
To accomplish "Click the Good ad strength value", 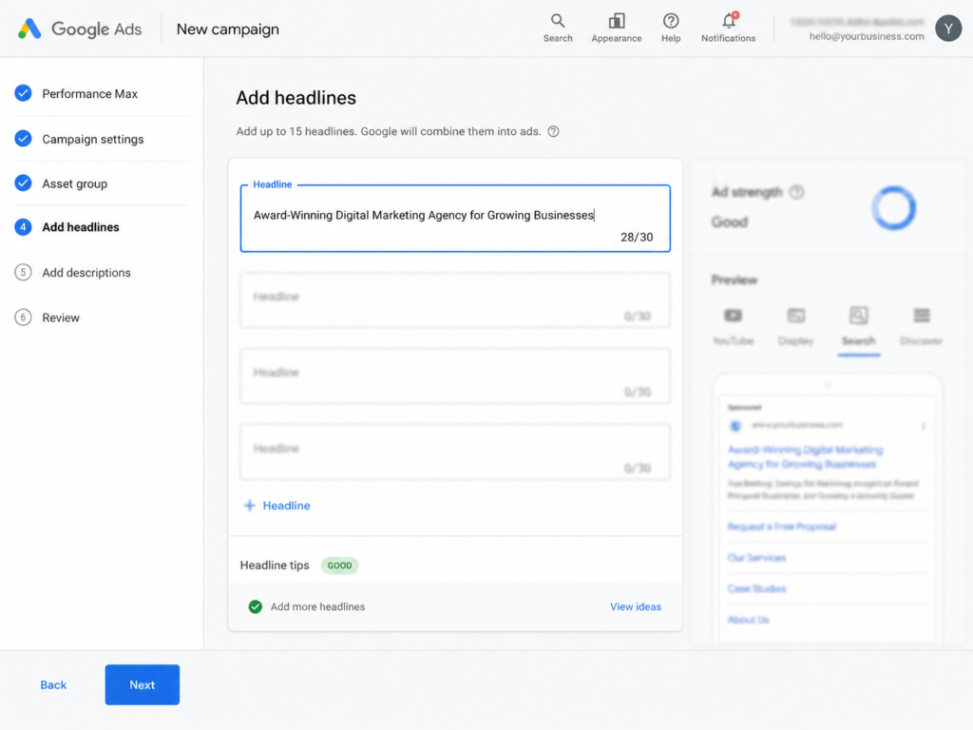I will click(x=729, y=221).
